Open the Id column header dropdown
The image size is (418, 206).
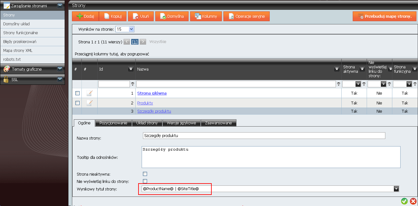pos(131,69)
